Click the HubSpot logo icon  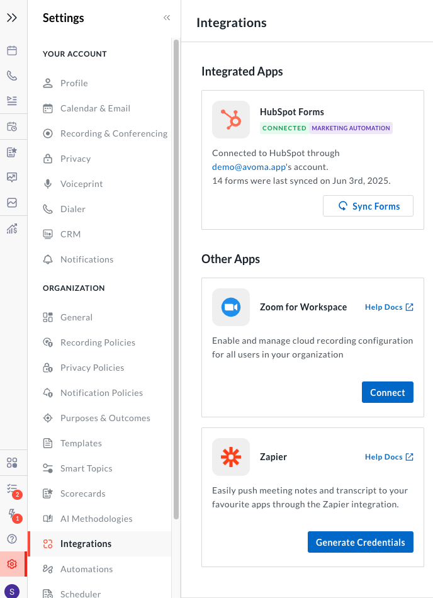[230, 120]
